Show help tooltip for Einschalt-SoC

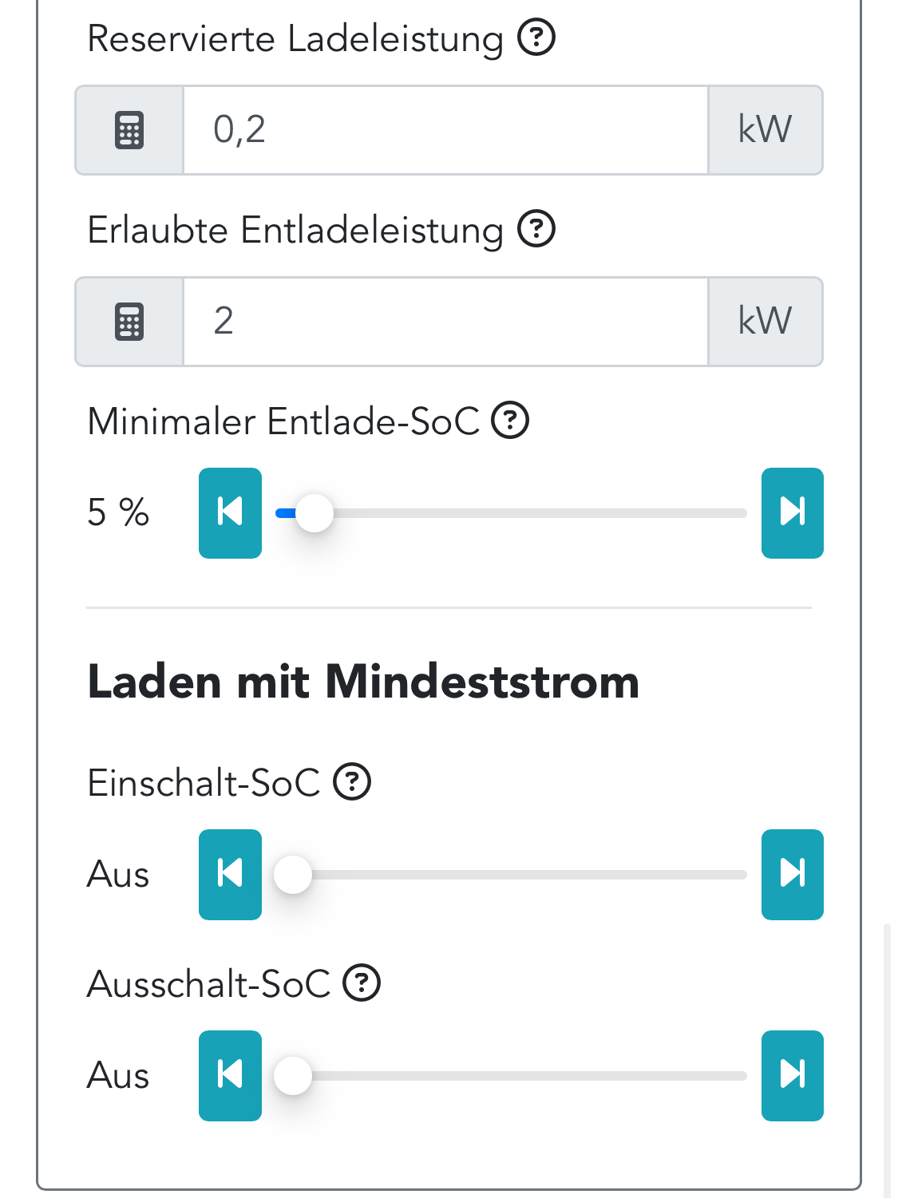pyautogui.click(x=352, y=782)
